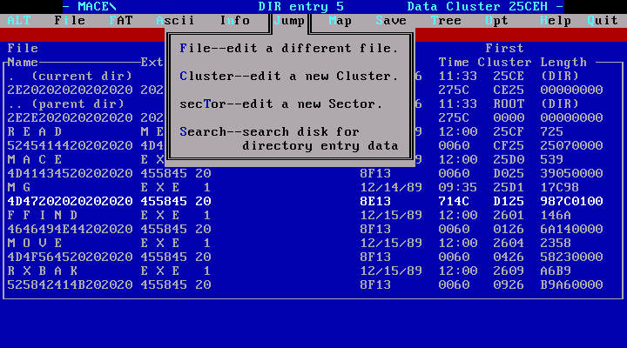
Task: Click hex name 4D47202020202020
Action: (x=70, y=201)
